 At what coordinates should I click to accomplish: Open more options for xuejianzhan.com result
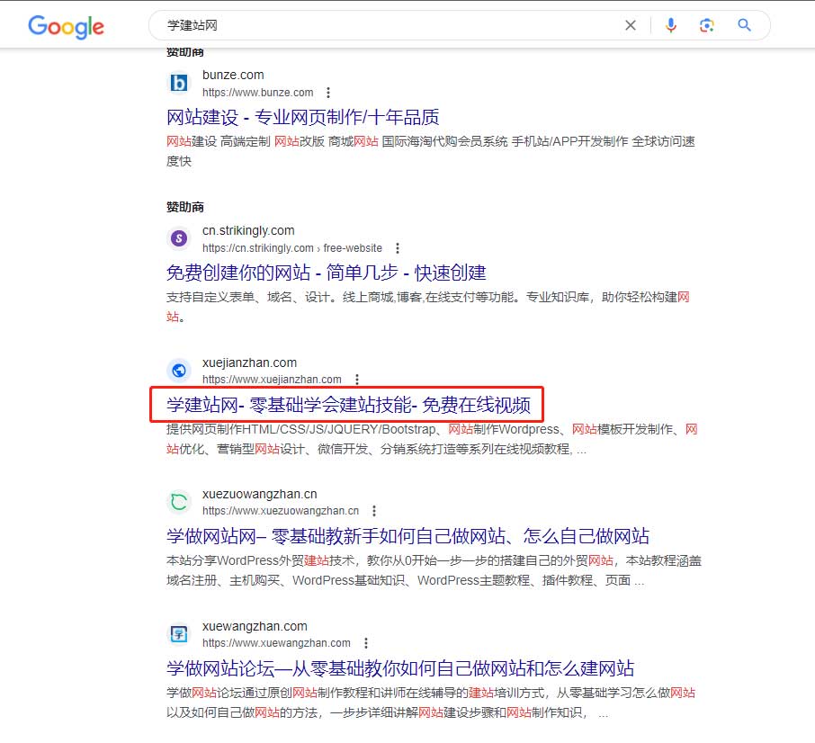(x=357, y=380)
